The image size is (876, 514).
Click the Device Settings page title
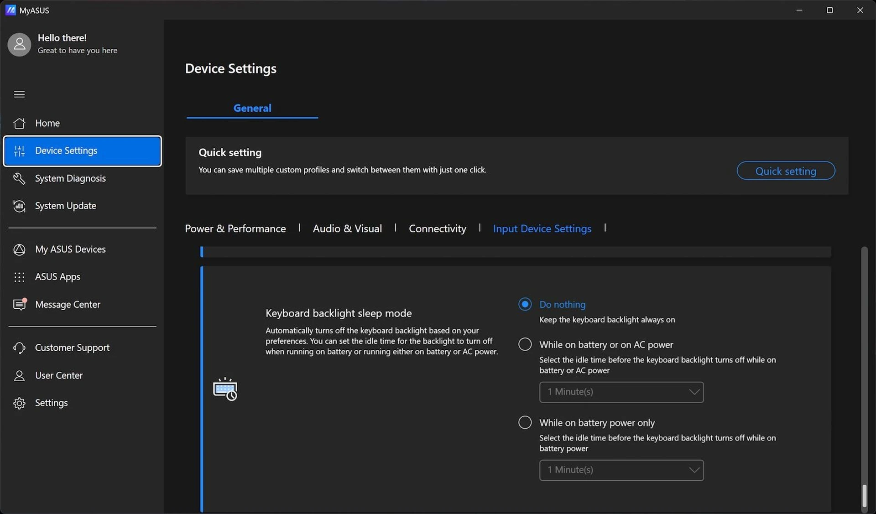230,68
